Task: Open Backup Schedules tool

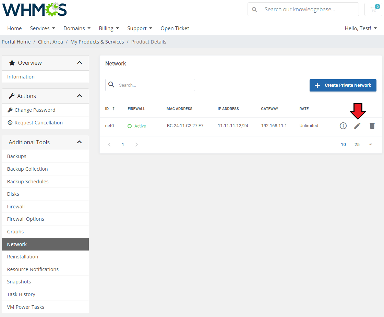Action: [x=45, y=182]
